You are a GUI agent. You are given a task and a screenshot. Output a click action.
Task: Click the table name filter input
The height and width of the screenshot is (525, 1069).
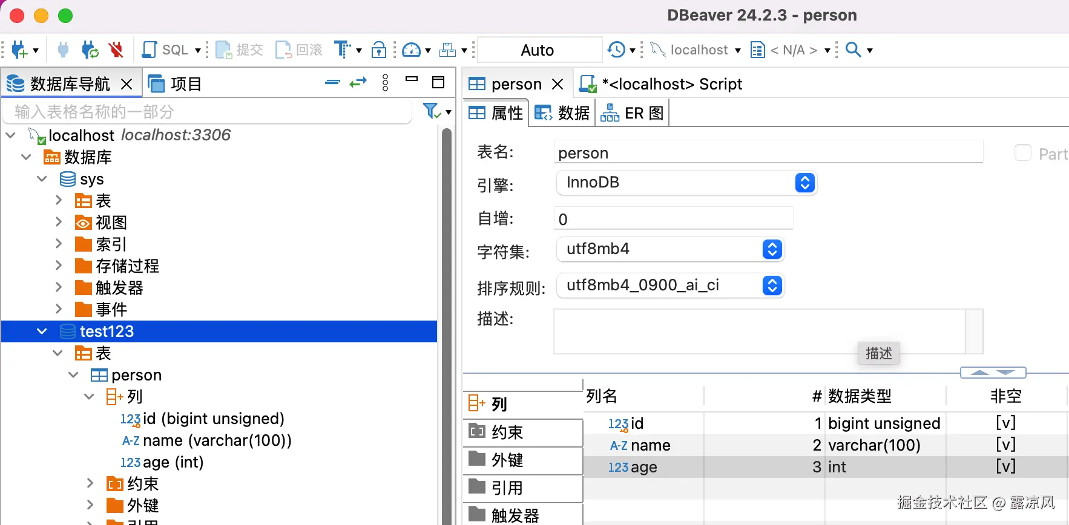(x=208, y=112)
